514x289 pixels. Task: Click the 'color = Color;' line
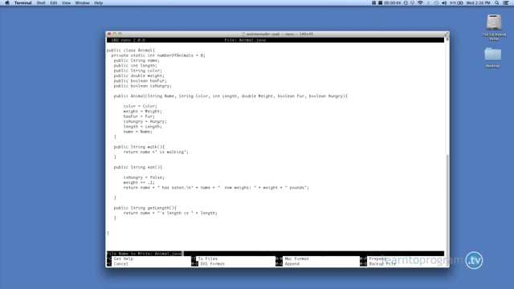click(141, 106)
